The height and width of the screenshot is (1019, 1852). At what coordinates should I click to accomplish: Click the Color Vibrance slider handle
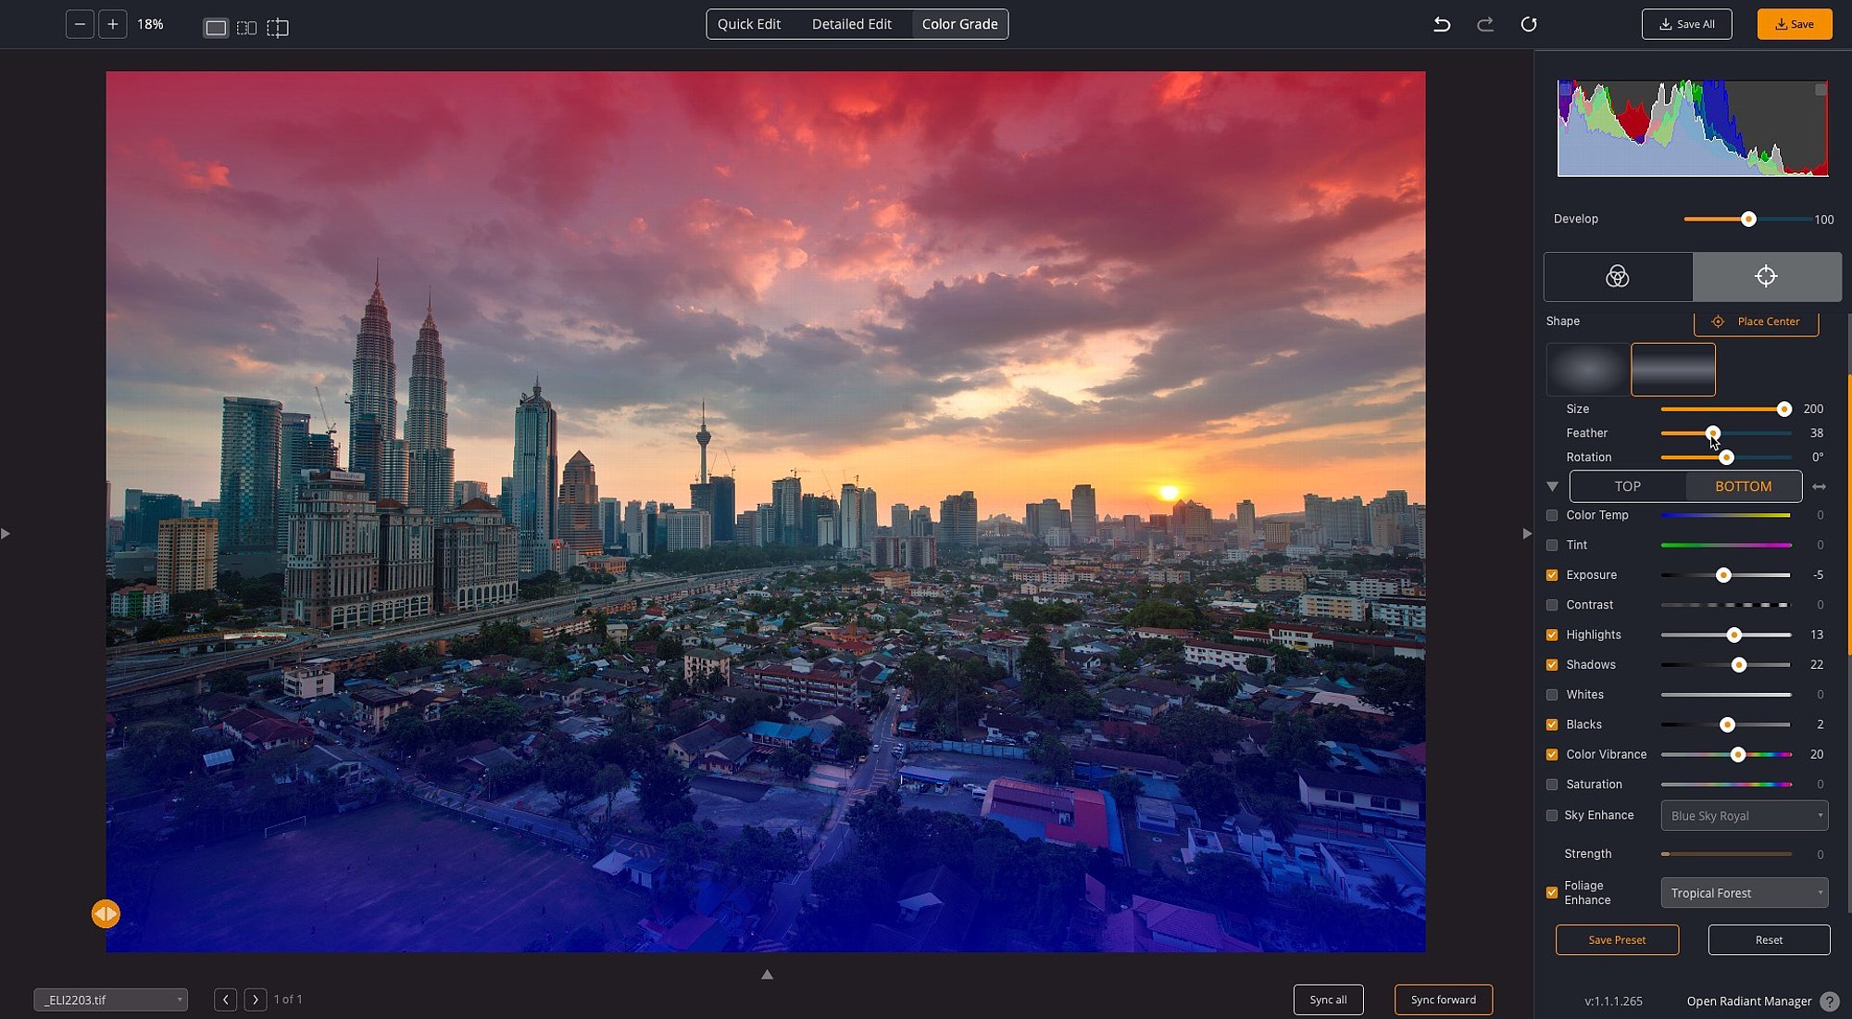1738,755
